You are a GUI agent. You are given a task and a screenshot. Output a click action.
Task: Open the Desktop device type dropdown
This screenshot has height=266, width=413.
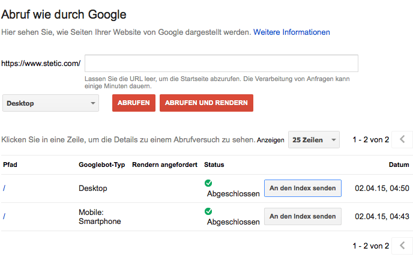click(50, 103)
